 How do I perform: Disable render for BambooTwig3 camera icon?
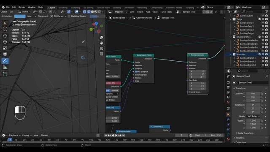coord(267,30)
